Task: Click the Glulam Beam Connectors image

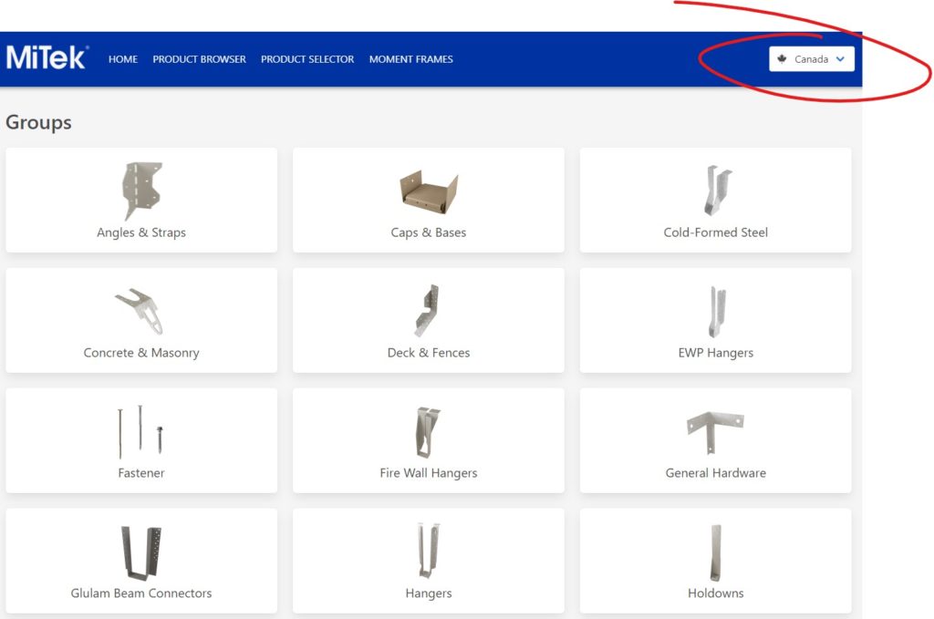Action: pyautogui.click(x=141, y=553)
